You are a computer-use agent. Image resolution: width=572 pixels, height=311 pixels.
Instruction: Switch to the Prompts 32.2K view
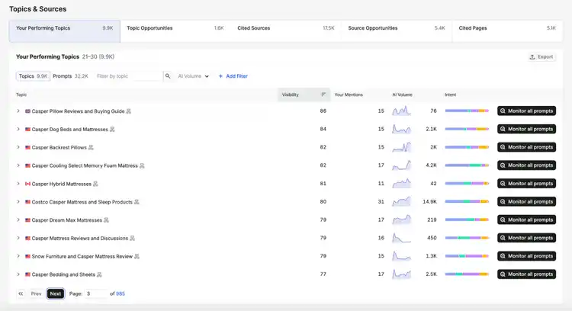(x=70, y=76)
